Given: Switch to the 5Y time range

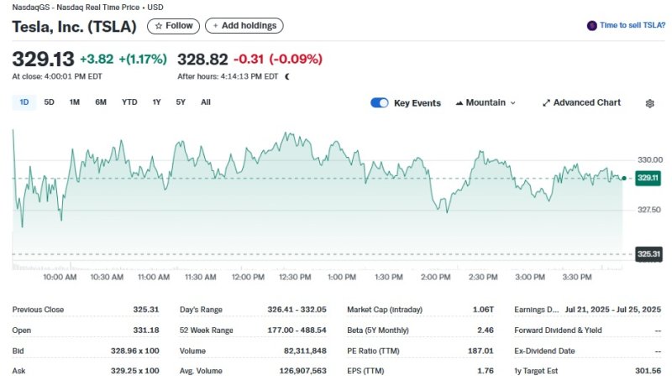Looking at the screenshot, I should pyautogui.click(x=181, y=102).
